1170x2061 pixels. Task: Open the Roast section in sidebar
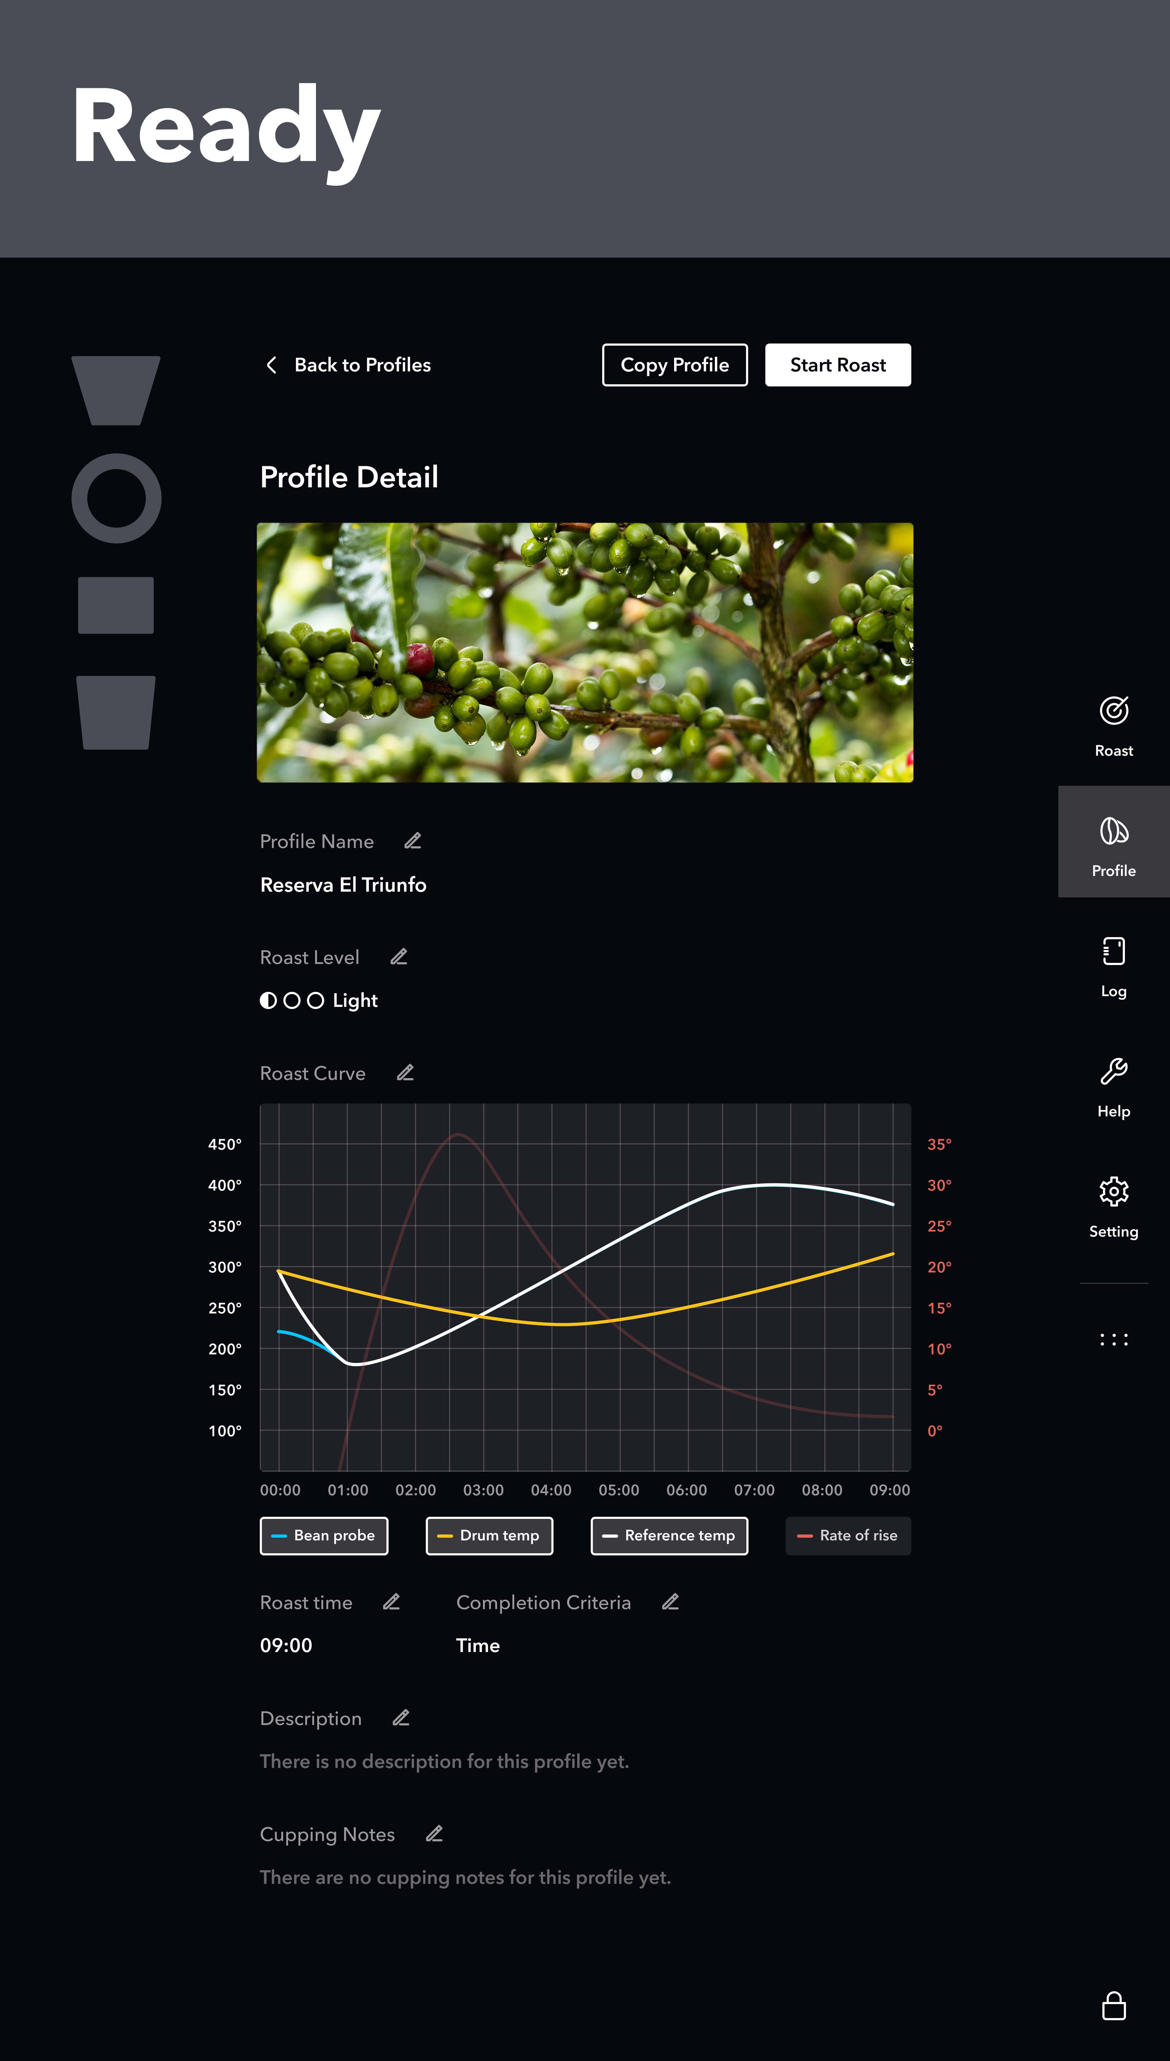tap(1114, 726)
